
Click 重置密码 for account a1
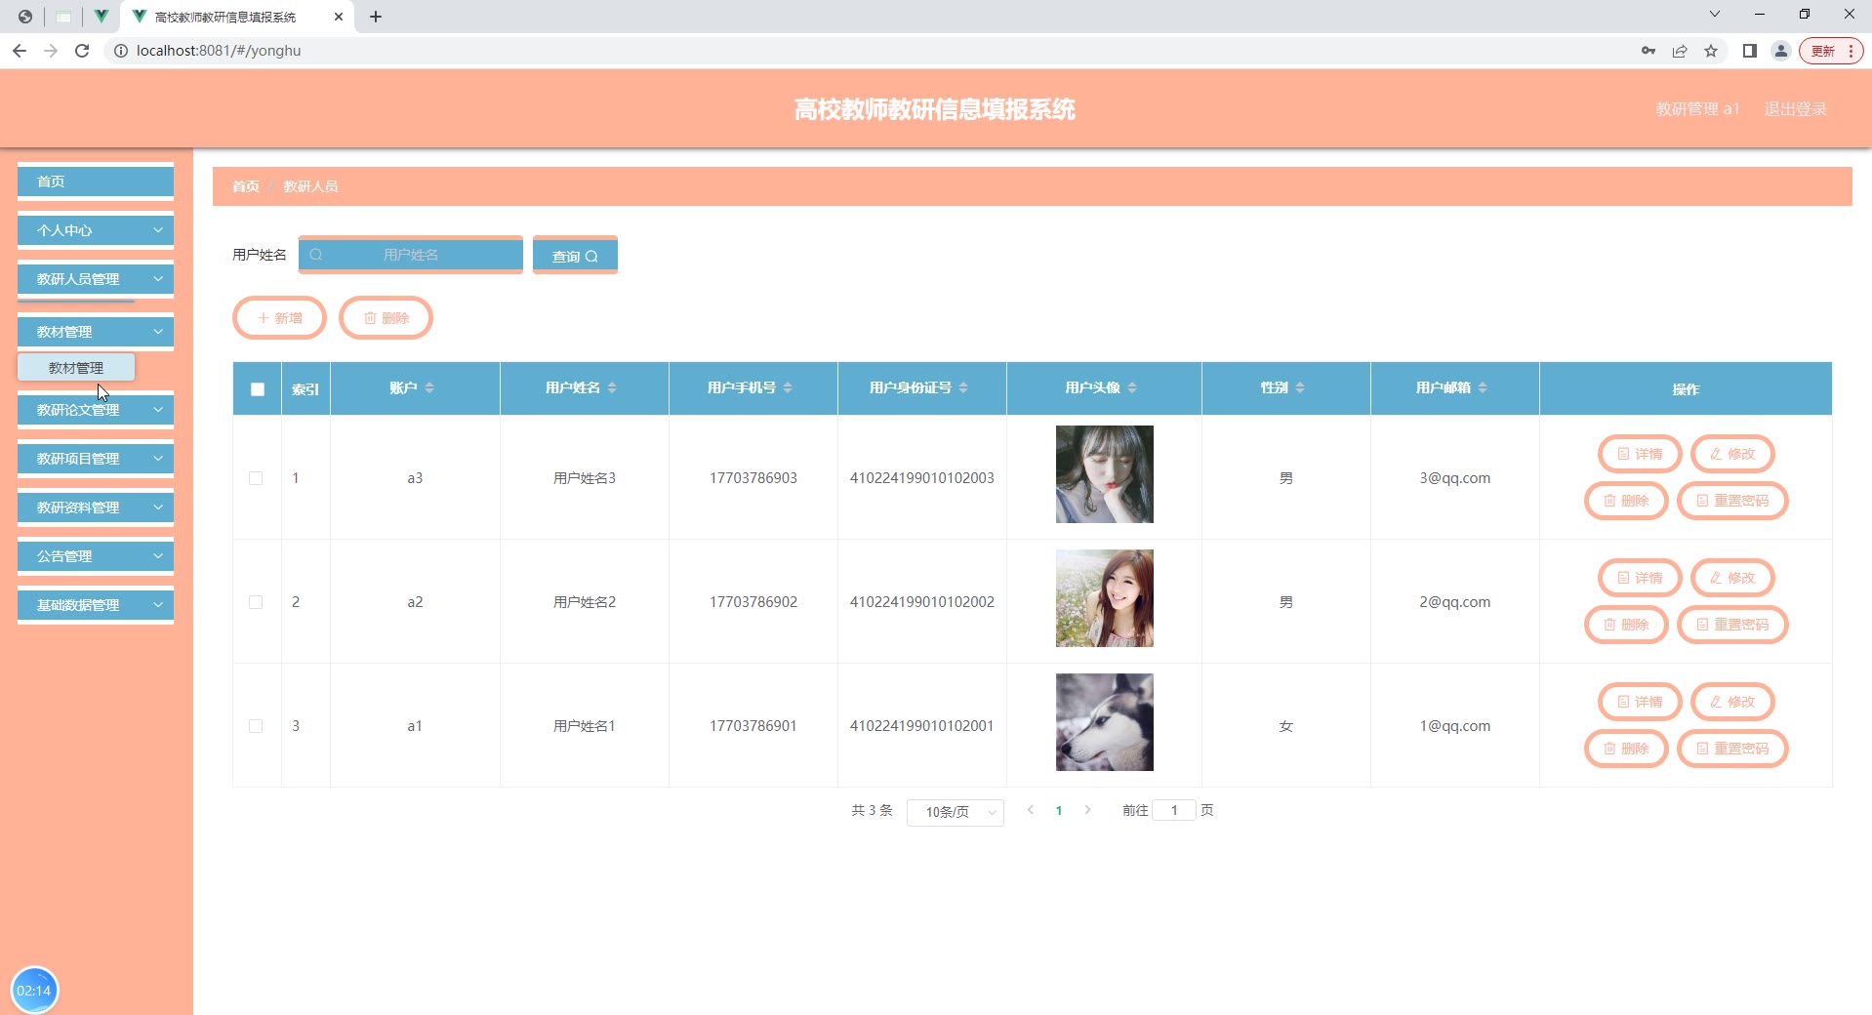(x=1732, y=749)
